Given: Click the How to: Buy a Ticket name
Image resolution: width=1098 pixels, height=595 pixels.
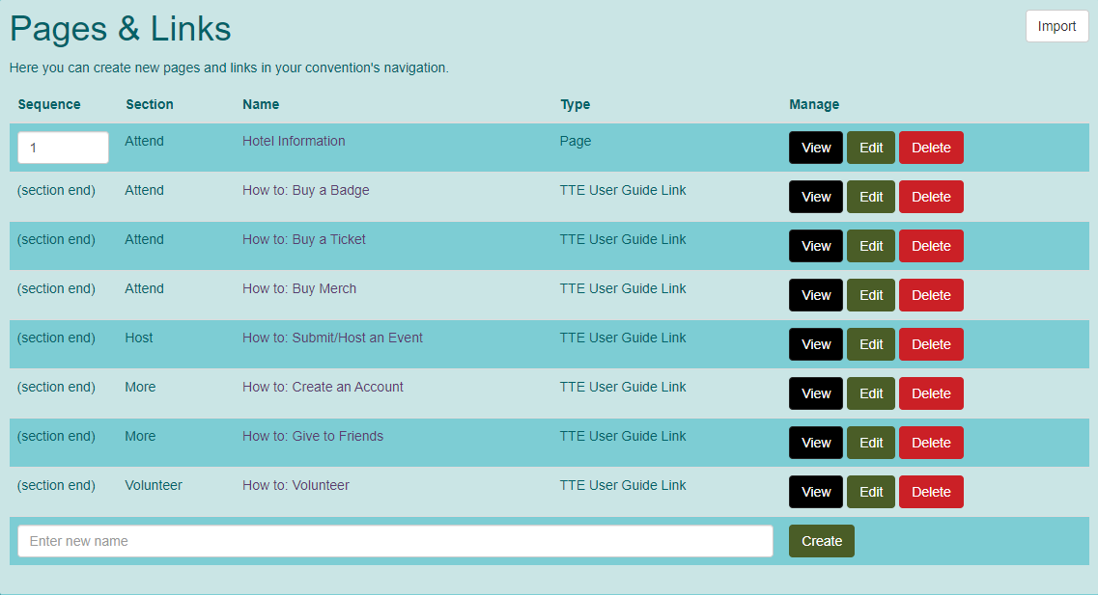Looking at the screenshot, I should (304, 239).
